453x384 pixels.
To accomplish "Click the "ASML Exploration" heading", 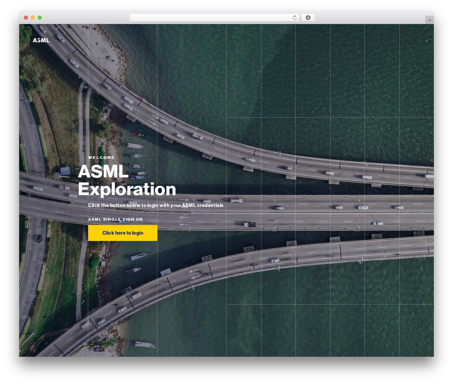I will (127, 180).
